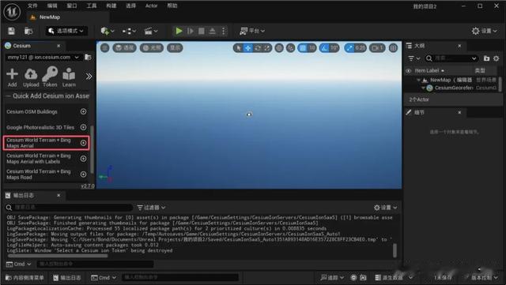Click the icon beside the ion account dropdown
The height and width of the screenshot is (285, 506).
click(88, 57)
